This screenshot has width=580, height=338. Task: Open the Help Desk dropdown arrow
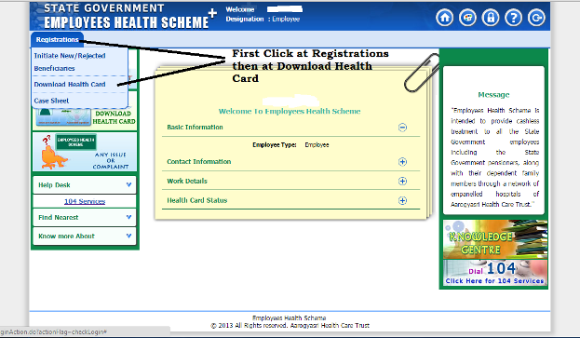tap(128, 184)
